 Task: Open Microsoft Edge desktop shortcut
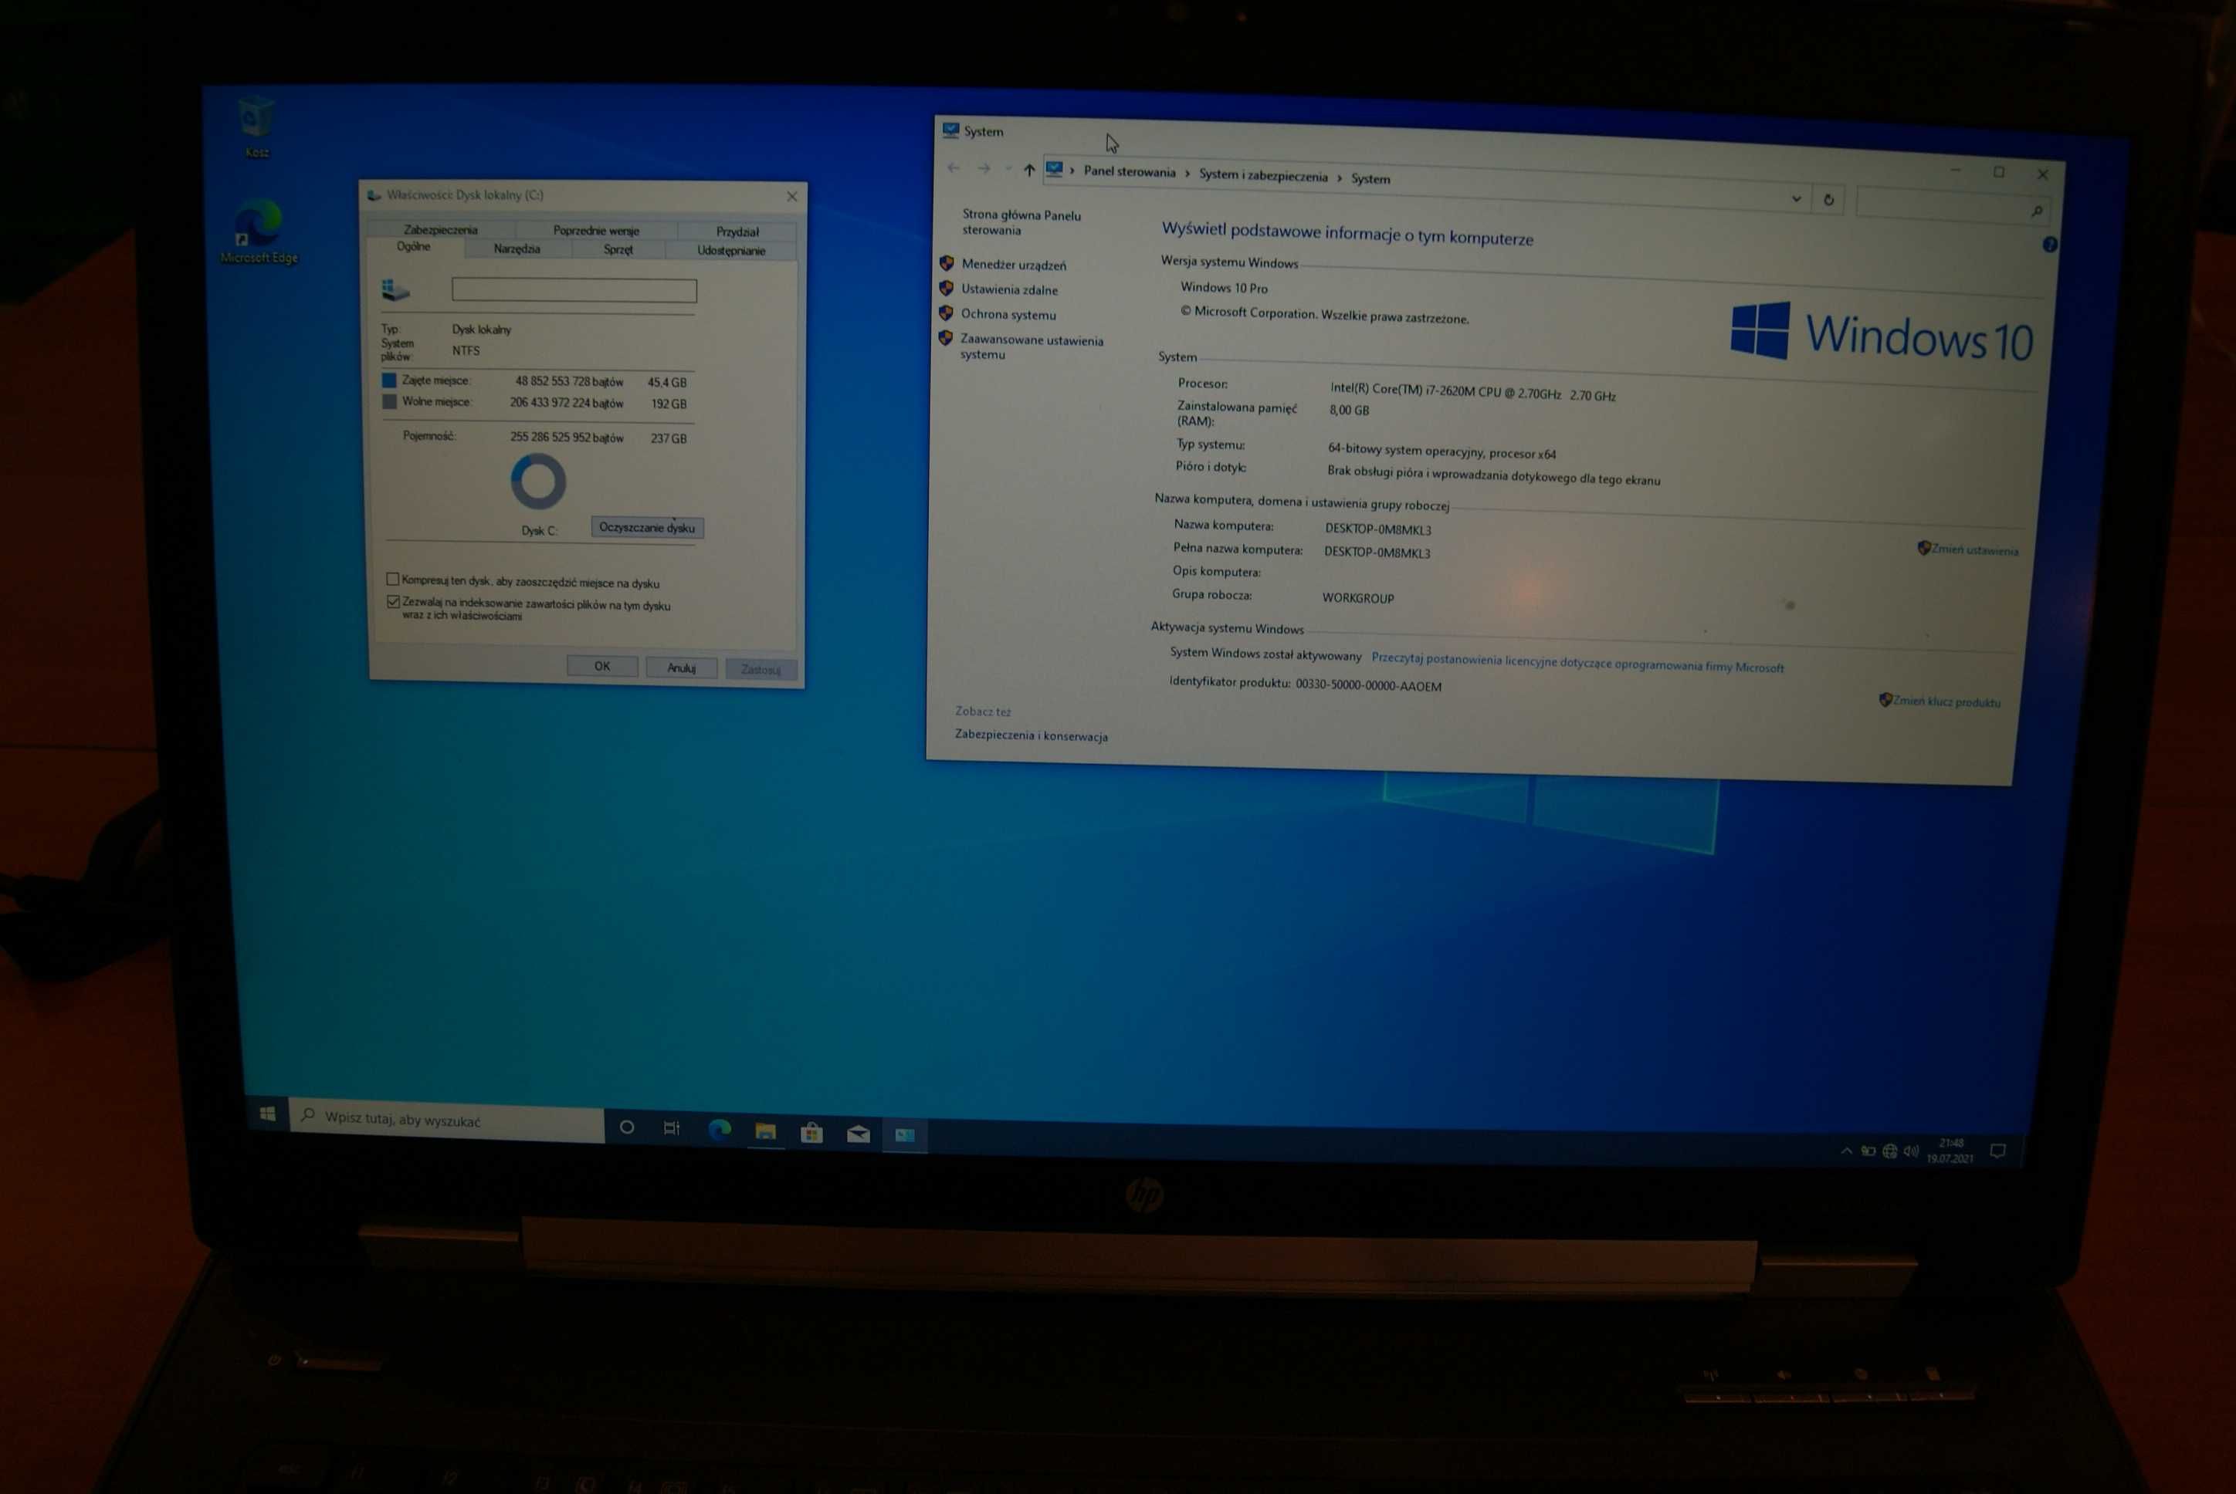(259, 232)
